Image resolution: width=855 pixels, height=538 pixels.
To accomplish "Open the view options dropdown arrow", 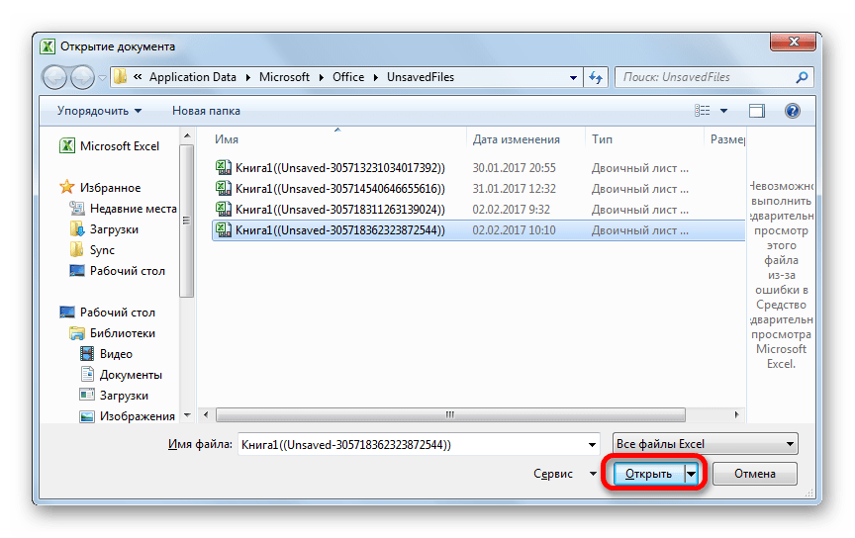I will 724,111.
